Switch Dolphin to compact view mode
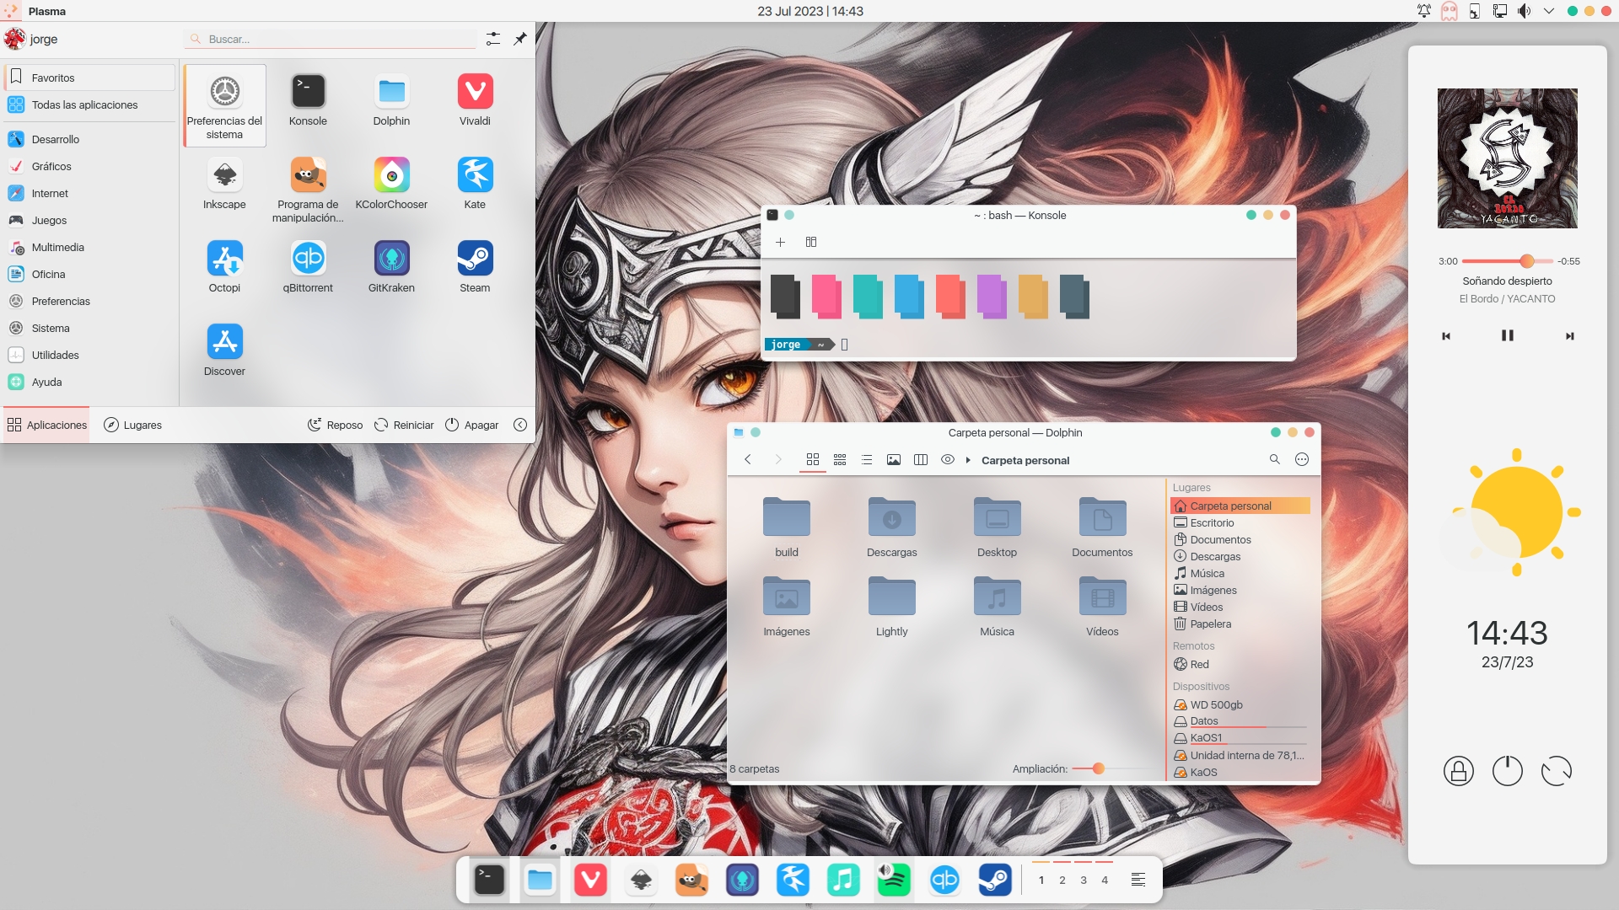The image size is (1619, 910). tap(840, 459)
